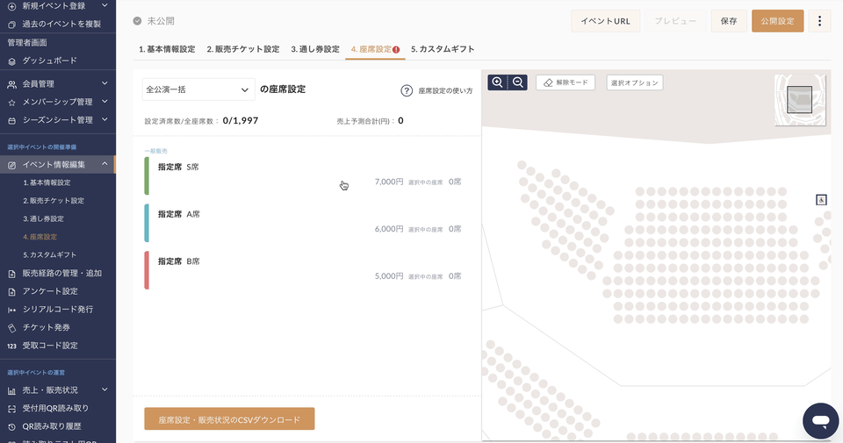Select the green S席 color bar
Viewport: 843px width, 443px height.
(x=147, y=175)
